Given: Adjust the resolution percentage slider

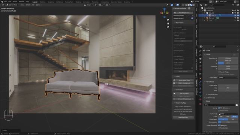Looking at the screenshot, I should click(x=228, y=63).
